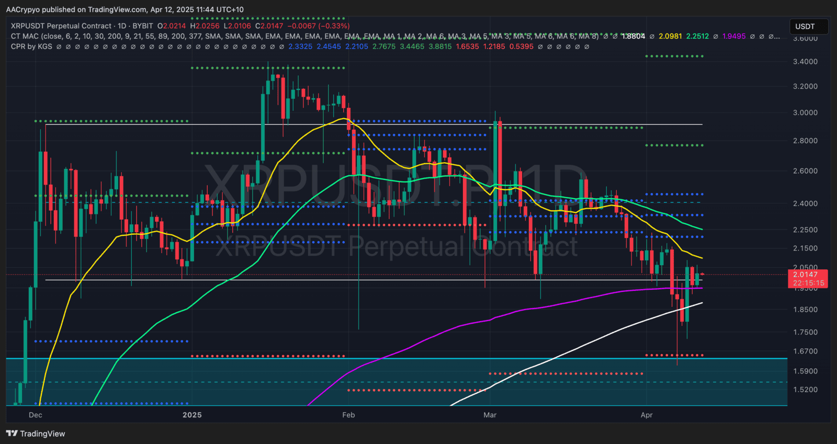Image resolution: width=837 pixels, height=444 pixels.
Task: Click the 3.2000 price scale label
Action: (x=805, y=86)
